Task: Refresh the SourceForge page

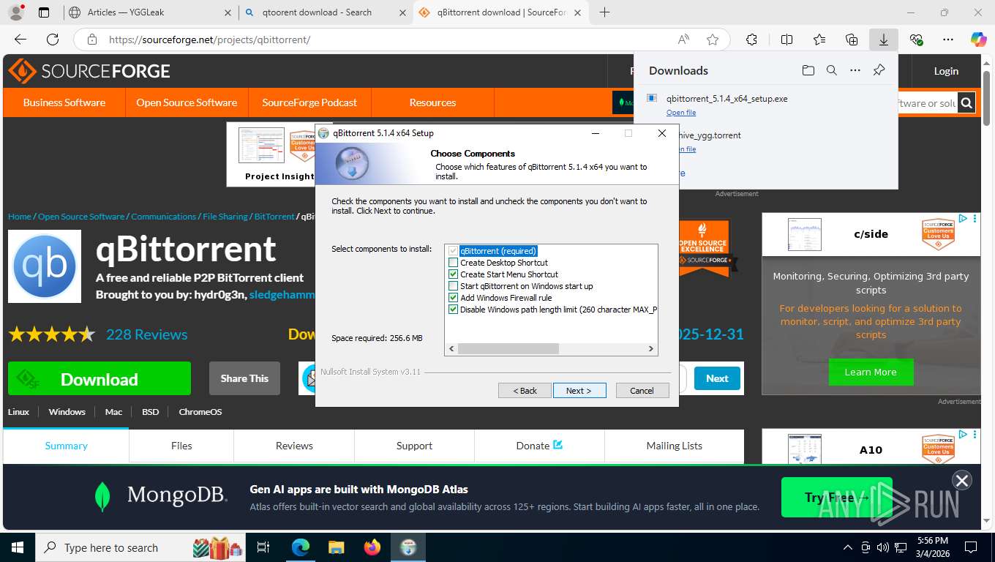Action: (x=53, y=40)
